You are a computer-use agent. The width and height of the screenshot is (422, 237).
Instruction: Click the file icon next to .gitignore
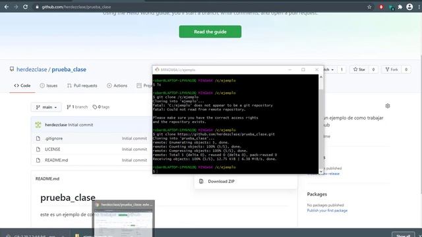point(38,138)
